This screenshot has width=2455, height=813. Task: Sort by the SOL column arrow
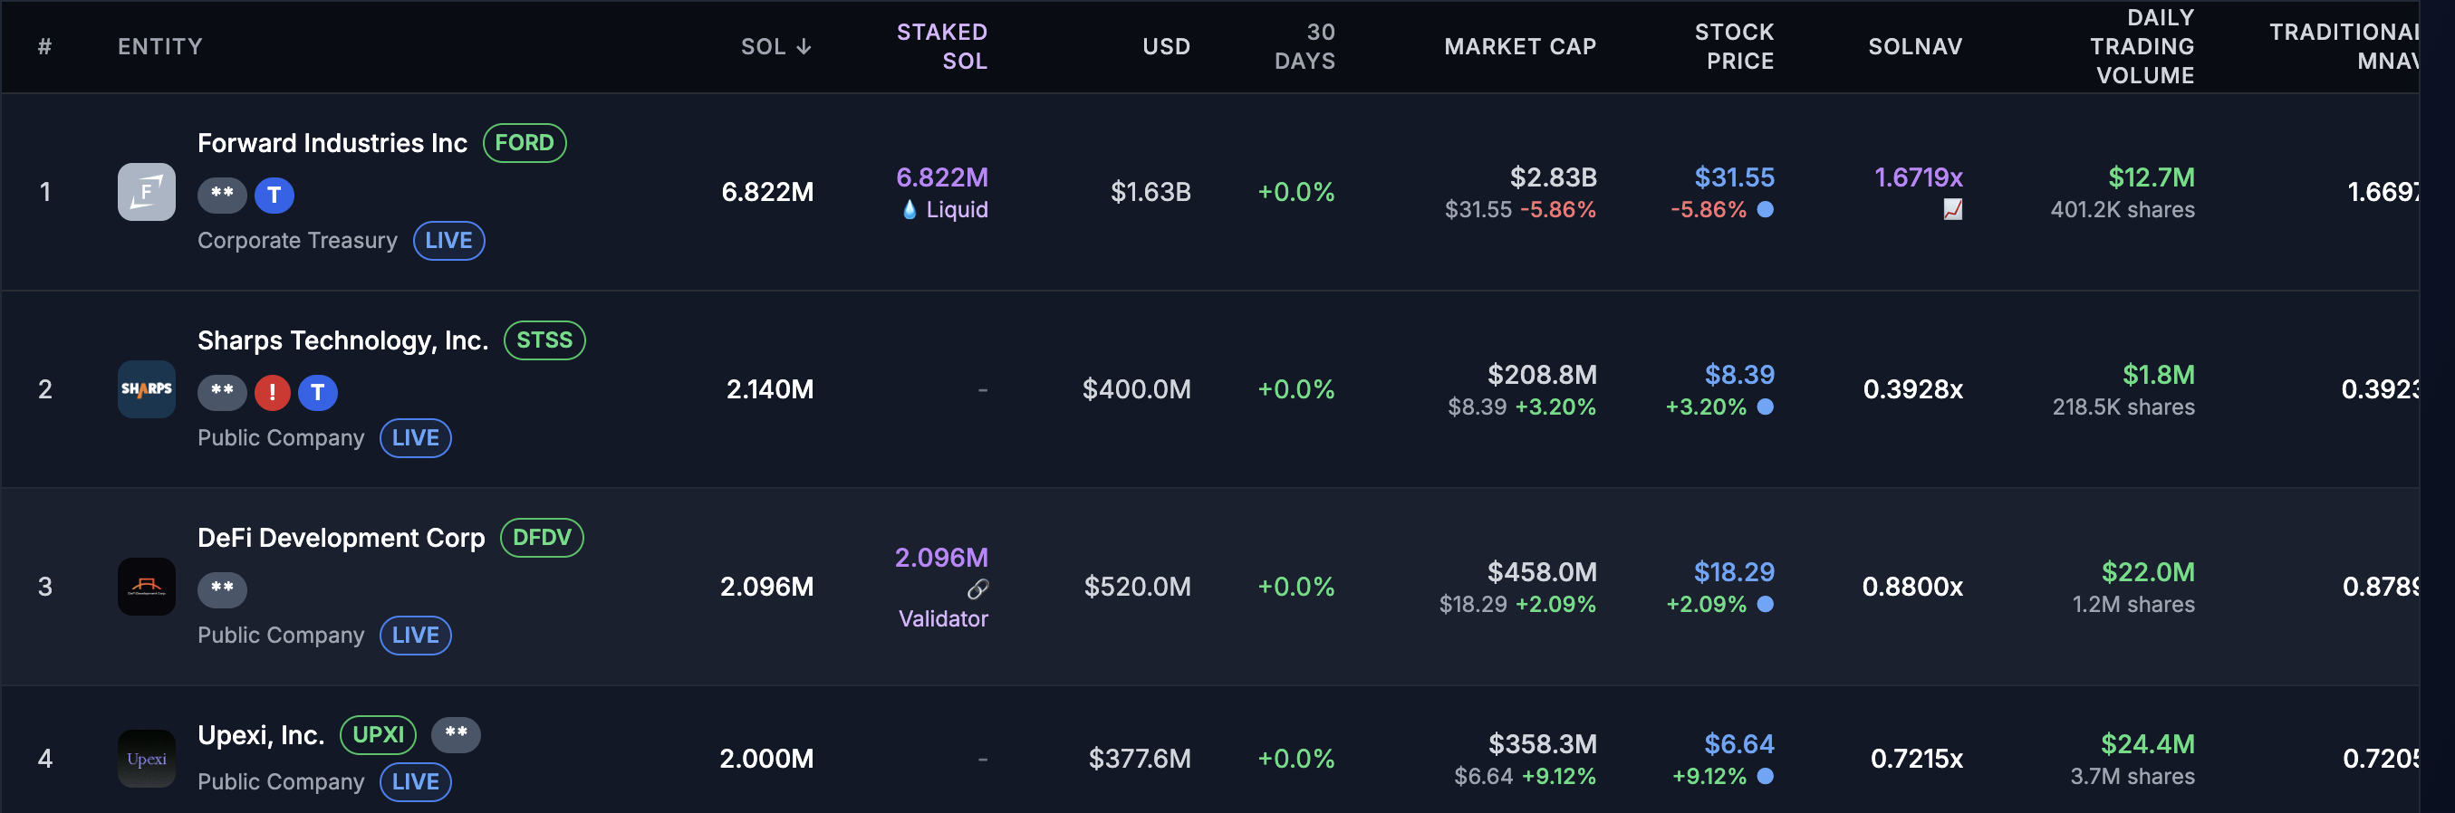(x=804, y=47)
